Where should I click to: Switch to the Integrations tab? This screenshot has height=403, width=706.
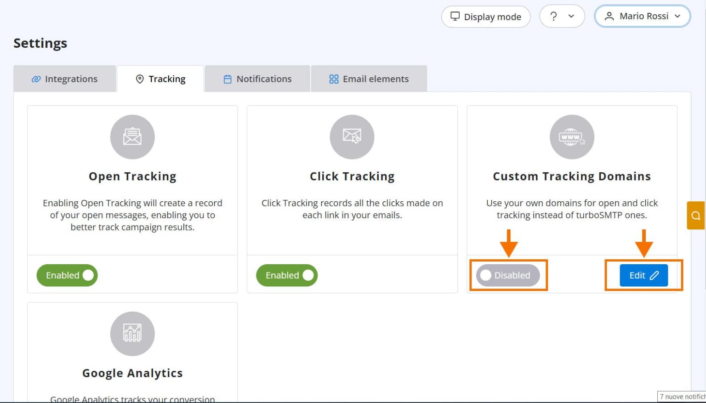[x=65, y=79]
